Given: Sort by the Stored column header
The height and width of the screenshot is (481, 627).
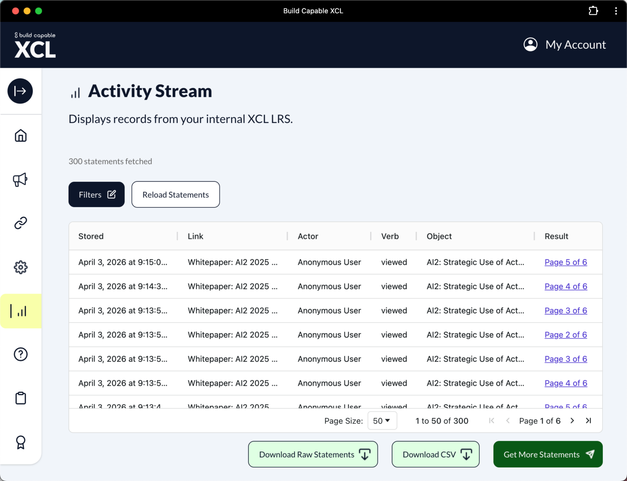Looking at the screenshot, I should pos(91,236).
